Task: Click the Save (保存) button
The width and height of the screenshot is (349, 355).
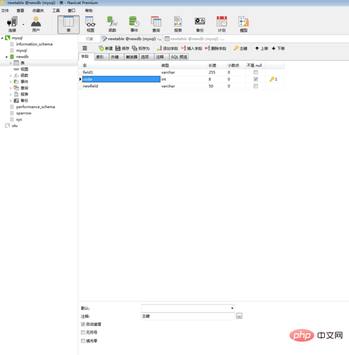Action: coord(123,48)
